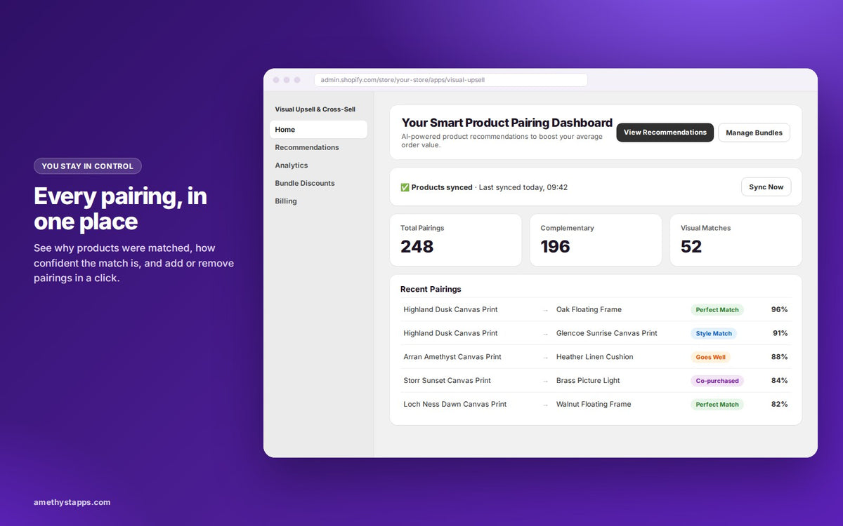Click Heather Linen Cushion
This screenshot has height=526, width=843.
pyautogui.click(x=595, y=357)
